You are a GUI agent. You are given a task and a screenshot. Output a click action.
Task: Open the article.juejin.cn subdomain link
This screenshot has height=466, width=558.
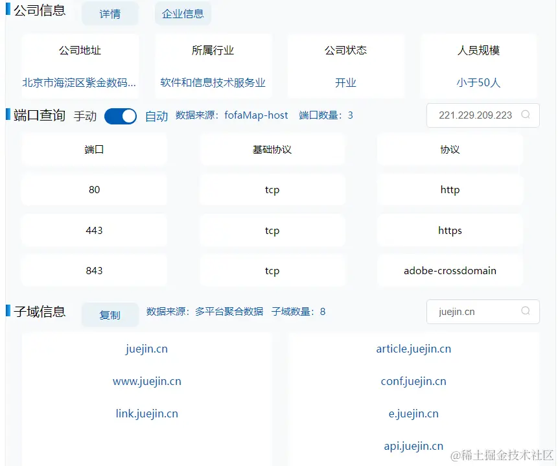click(x=413, y=349)
